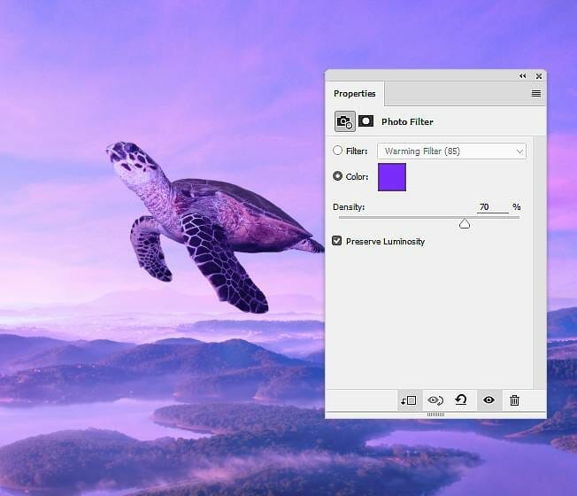Reset adjustment to defaults icon
Viewport: 577px width, 496px height.
tap(461, 400)
